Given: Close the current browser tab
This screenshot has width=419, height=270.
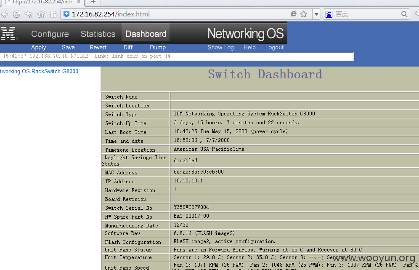Looking at the screenshot, I should (x=79, y=2).
